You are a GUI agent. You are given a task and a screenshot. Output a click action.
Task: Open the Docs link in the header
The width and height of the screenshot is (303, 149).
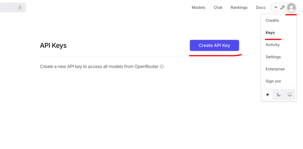point(260,7)
